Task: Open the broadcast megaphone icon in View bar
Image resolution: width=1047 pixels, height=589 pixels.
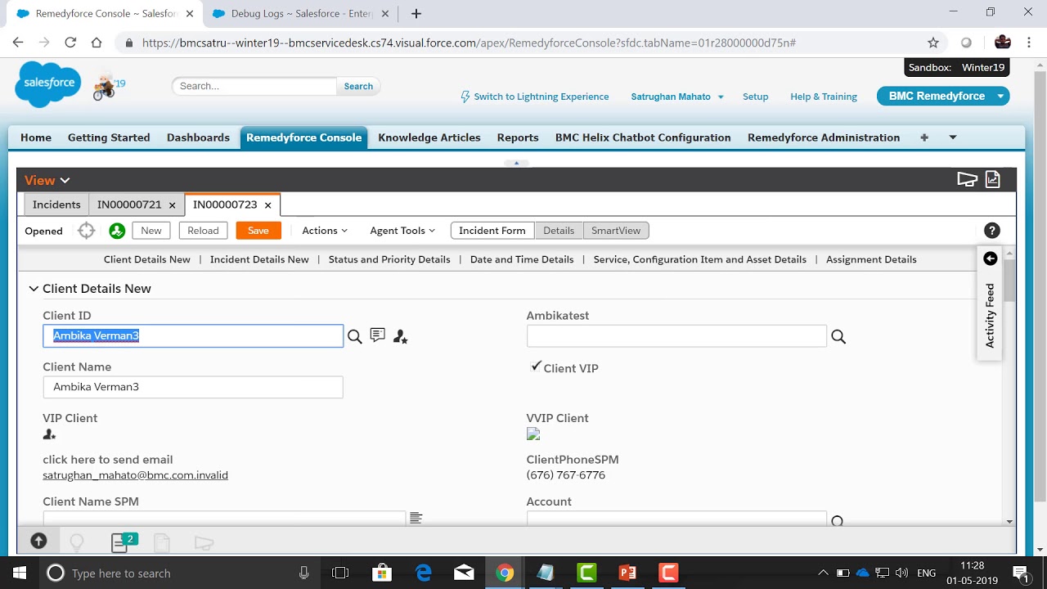Action: [x=968, y=179]
